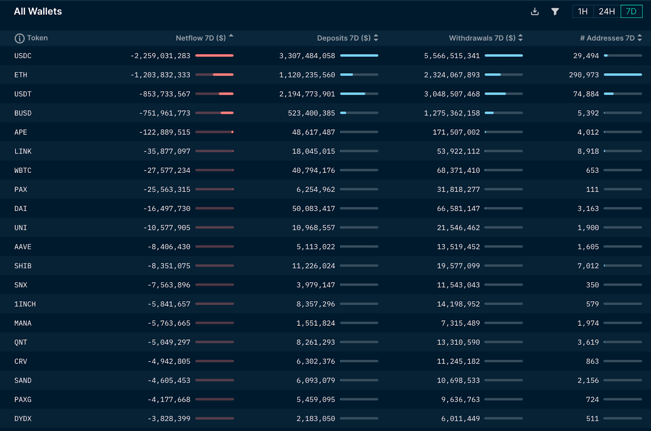Sort by # Addresses 7D column
This screenshot has height=431, width=651.
point(611,38)
